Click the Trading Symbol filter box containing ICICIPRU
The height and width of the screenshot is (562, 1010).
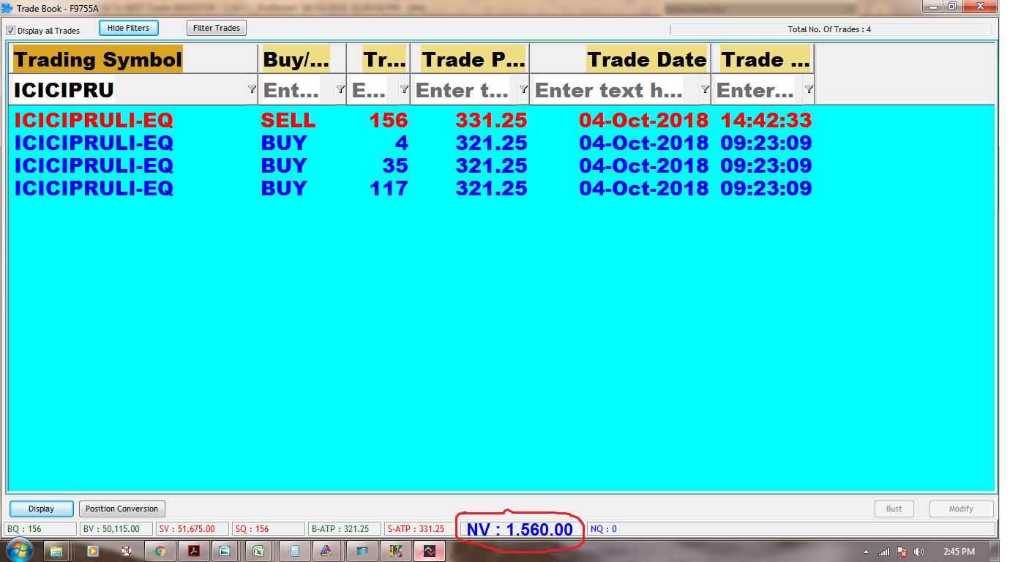click(x=129, y=90)
